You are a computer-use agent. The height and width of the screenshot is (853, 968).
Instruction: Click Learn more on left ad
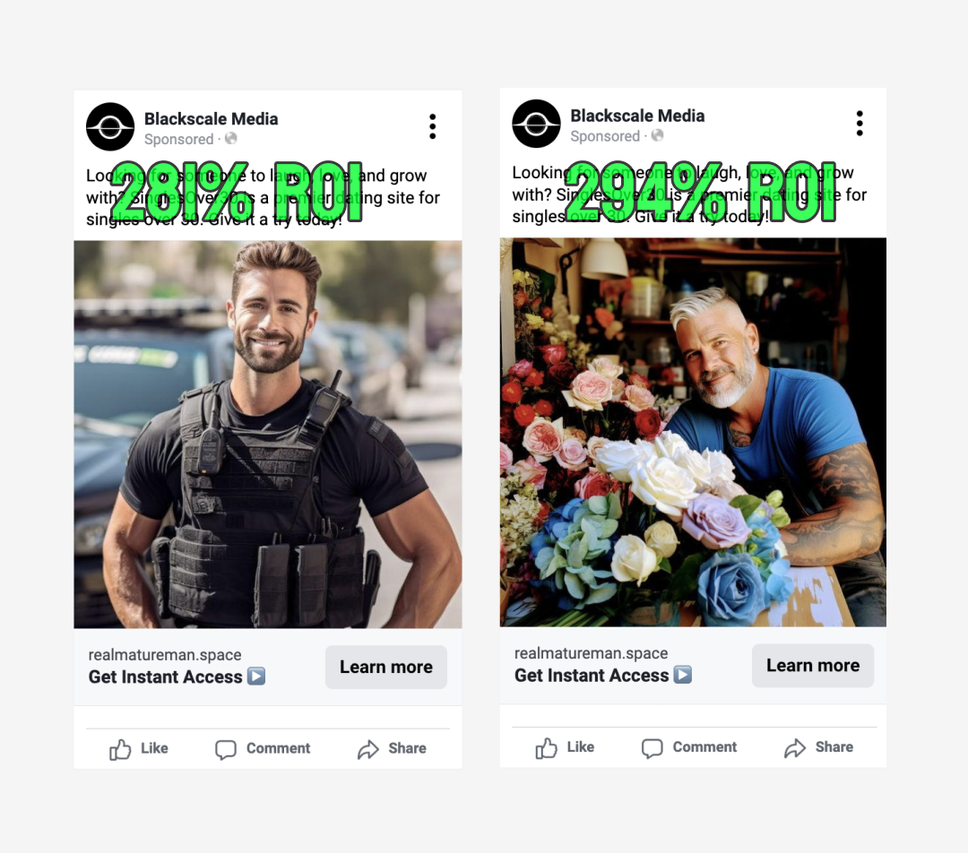tap(385, 668)
